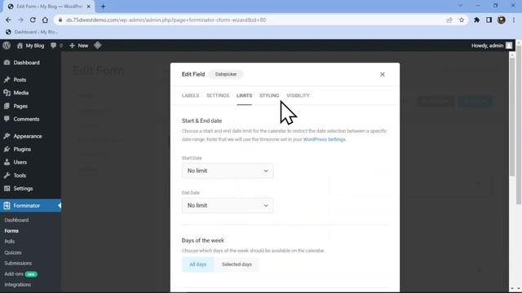Open Posts menu in sidebar
522x293 pixels.
click(20, 80)
